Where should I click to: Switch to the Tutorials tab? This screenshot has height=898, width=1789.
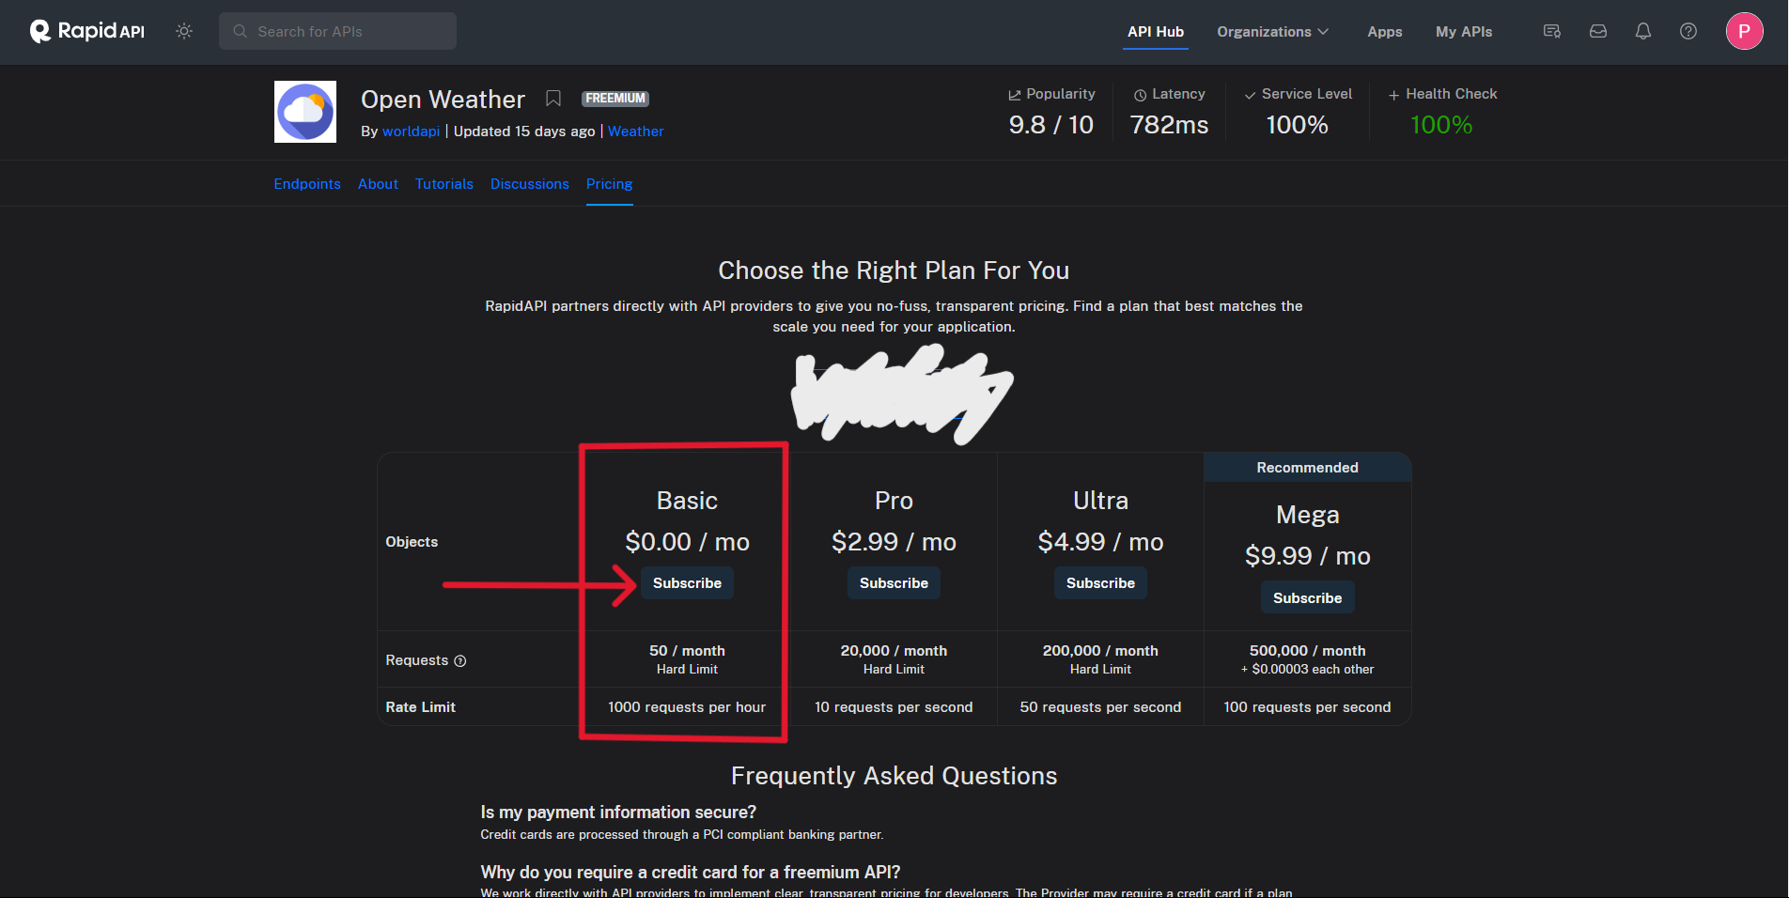(x=444, y=184)
